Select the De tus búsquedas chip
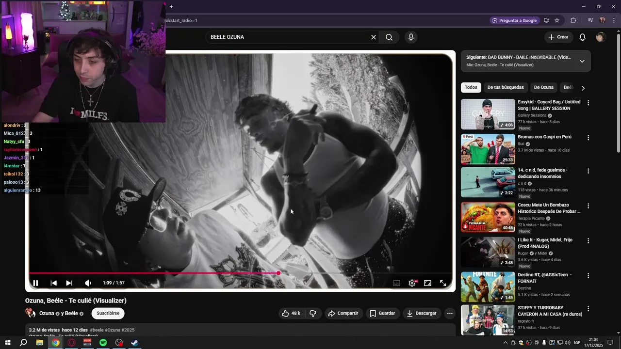 pos(506,87)
